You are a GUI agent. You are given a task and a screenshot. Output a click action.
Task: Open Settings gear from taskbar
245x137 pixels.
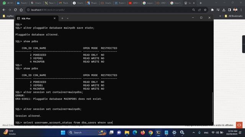point(174,132)
